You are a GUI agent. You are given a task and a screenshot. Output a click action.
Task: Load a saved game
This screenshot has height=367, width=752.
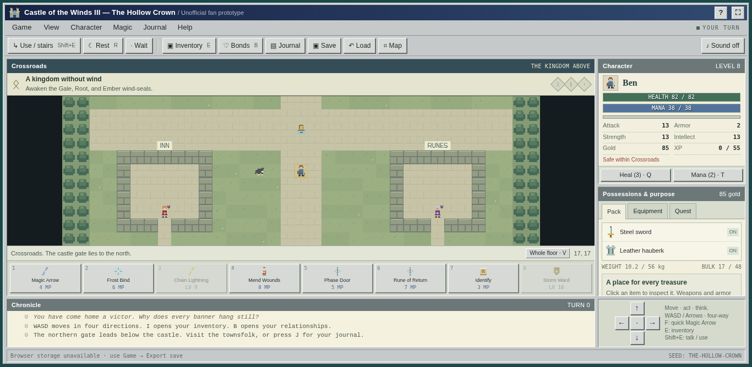click(359, 46)
